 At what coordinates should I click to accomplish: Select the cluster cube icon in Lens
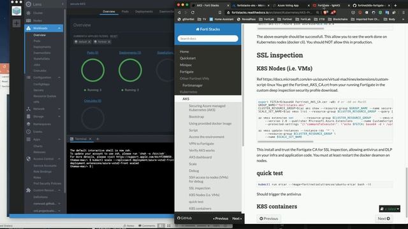tap(17, 11)
